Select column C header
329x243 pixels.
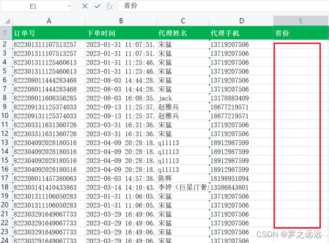(183, 21)
